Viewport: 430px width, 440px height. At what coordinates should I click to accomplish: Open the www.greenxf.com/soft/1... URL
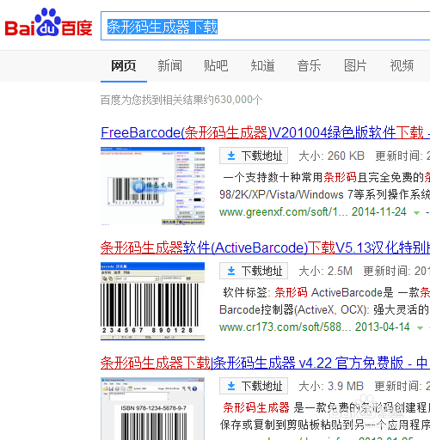[283, 212]
